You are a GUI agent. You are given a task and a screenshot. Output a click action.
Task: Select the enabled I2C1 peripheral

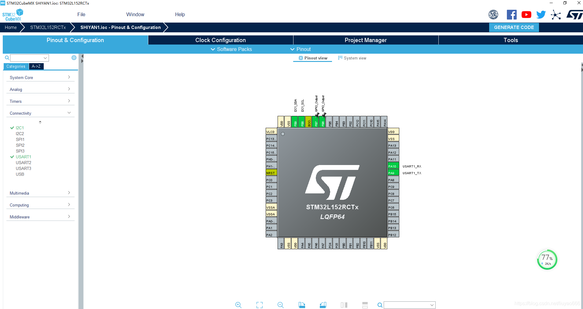(20, 128)
